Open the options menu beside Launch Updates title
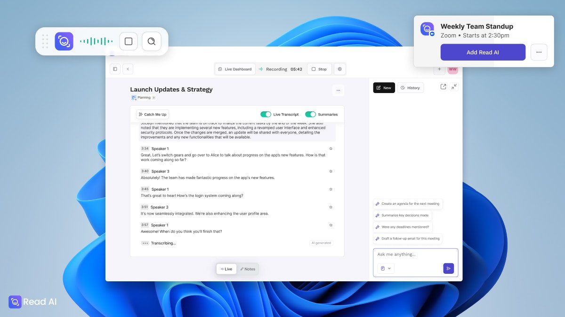 (338, 90)
